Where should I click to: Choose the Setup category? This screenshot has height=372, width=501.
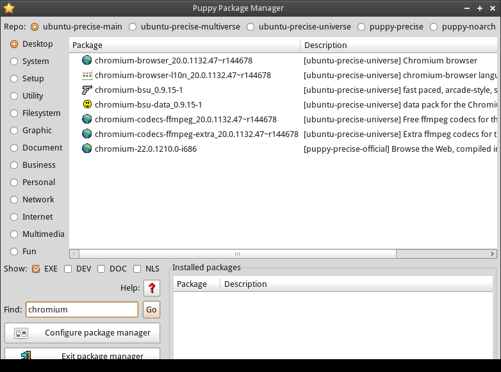point(14,79)
